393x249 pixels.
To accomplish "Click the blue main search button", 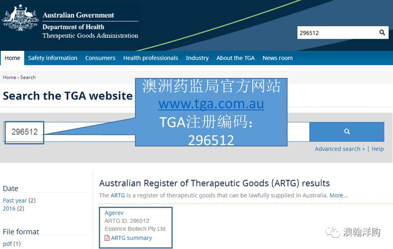I will tap(347, 132).
